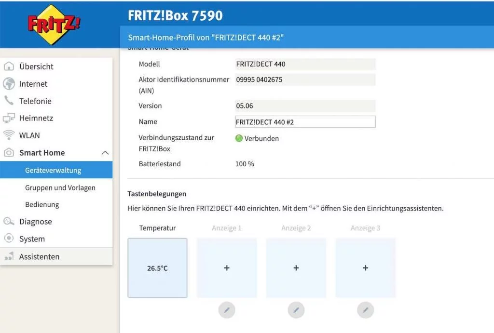Click the Name input field
Image resolution: width=494 pixels, height=333 pixels.
(x=305, y=122)
